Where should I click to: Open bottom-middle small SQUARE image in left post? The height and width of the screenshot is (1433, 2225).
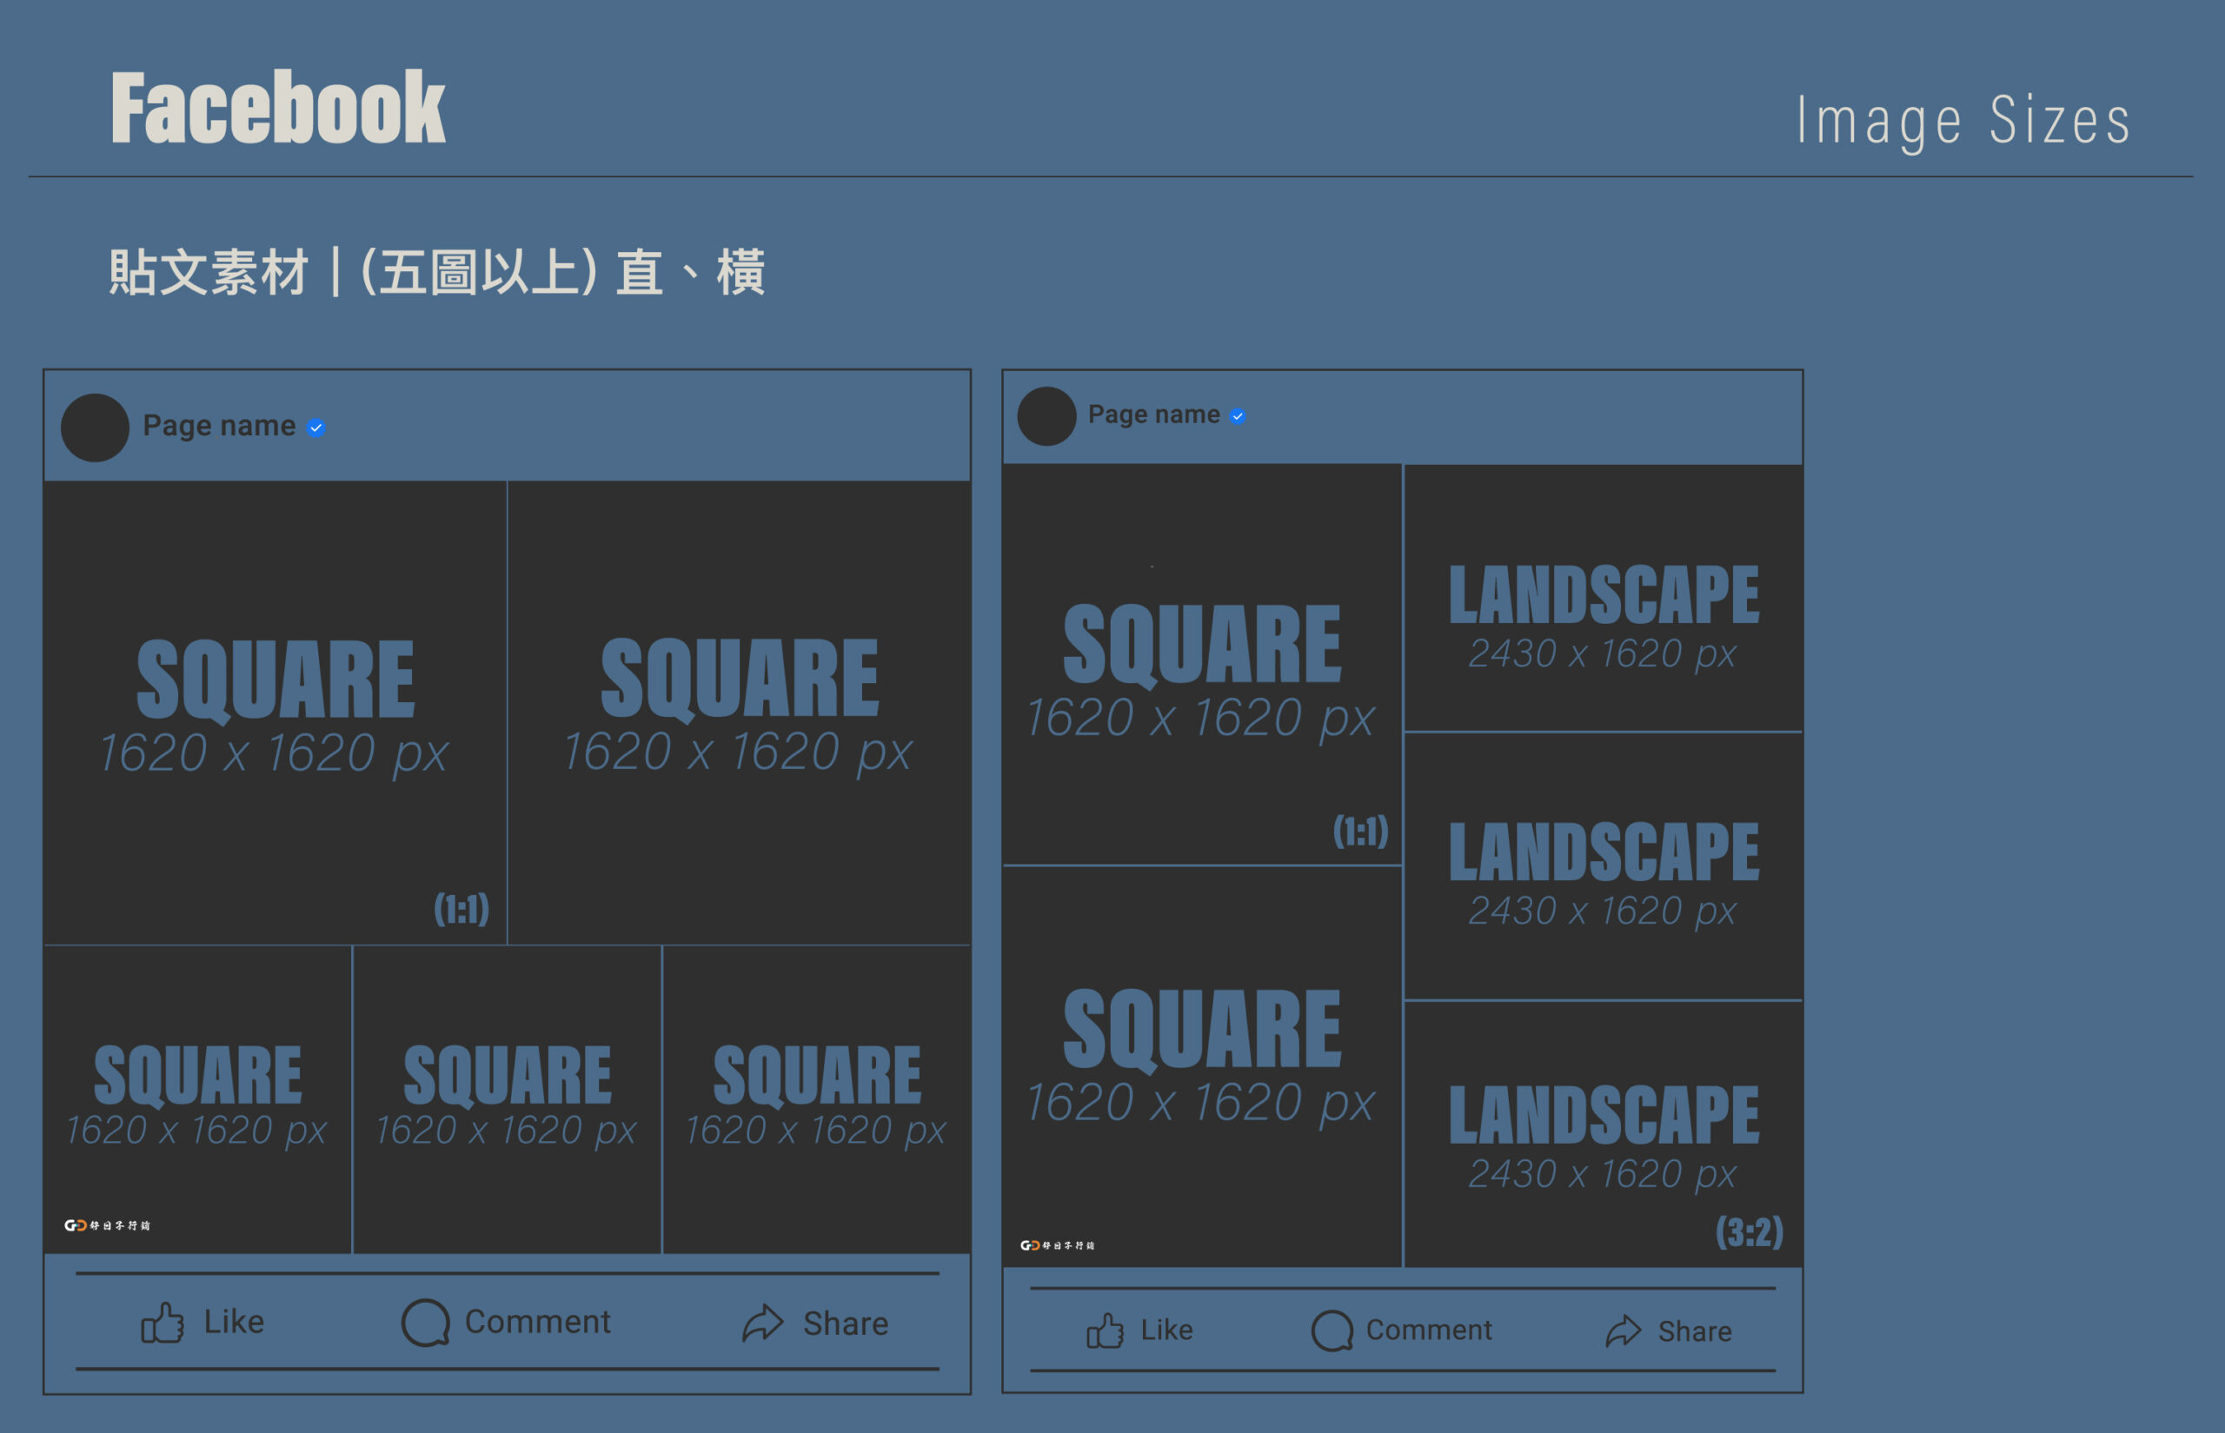(508, 1100)
